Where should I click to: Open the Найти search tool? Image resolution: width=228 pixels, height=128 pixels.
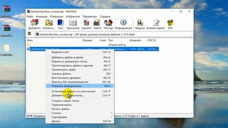(x=97, y=25)
